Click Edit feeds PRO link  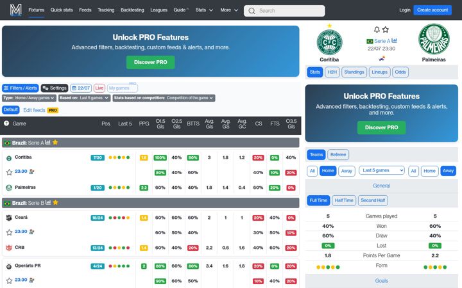[x=40, y=110]
